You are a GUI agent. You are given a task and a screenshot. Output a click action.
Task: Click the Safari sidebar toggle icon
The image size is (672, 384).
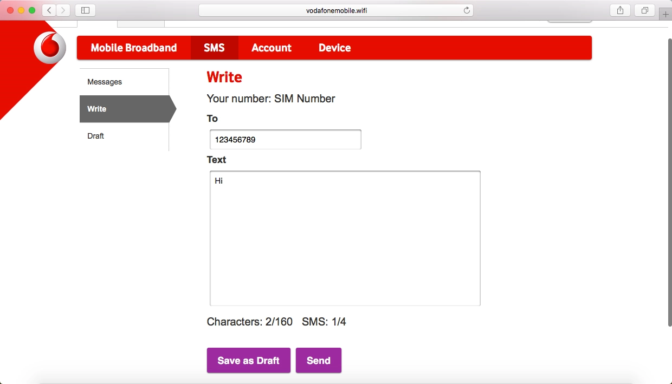coord(85,9)
